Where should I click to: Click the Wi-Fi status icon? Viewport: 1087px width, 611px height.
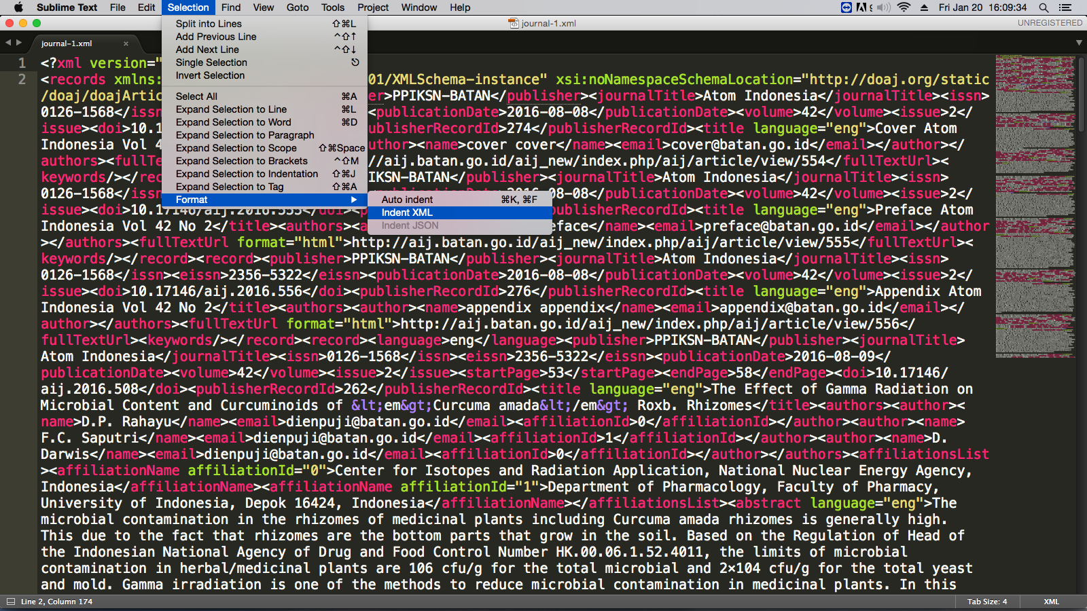click(x=904, y=7)
